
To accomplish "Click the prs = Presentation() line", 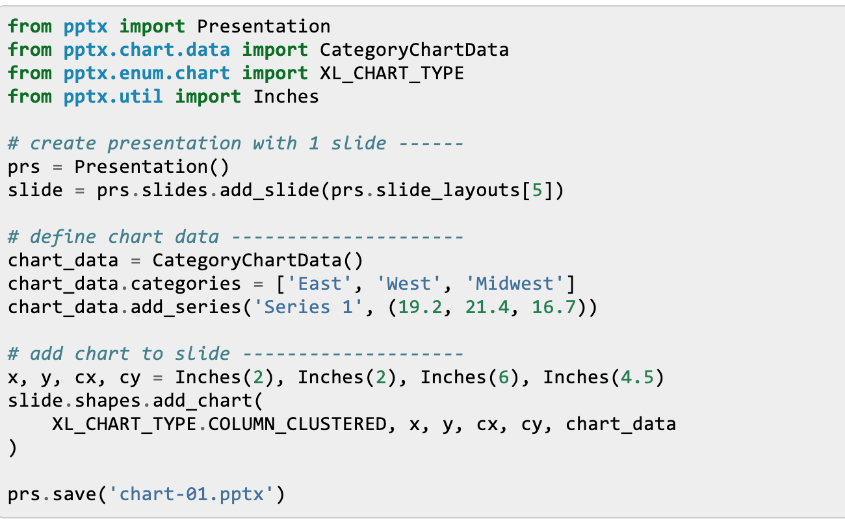I will point(118,166).
